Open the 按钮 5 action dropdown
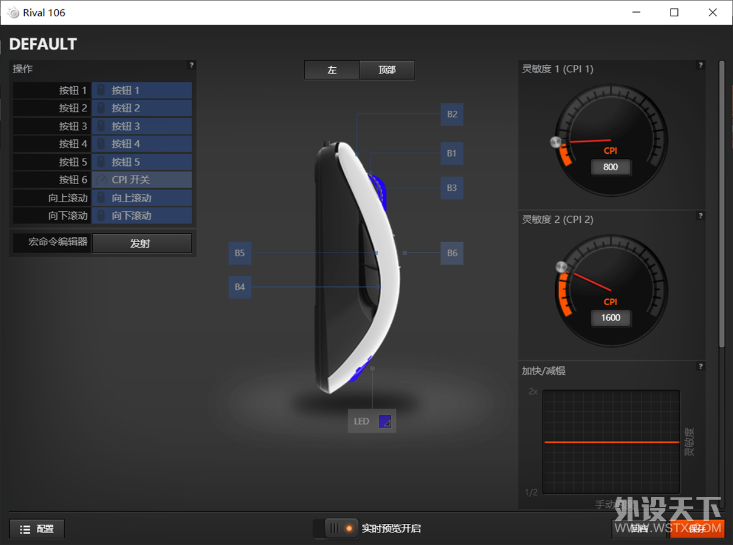This screenshot has width=733, height=545. pos(142,162)
